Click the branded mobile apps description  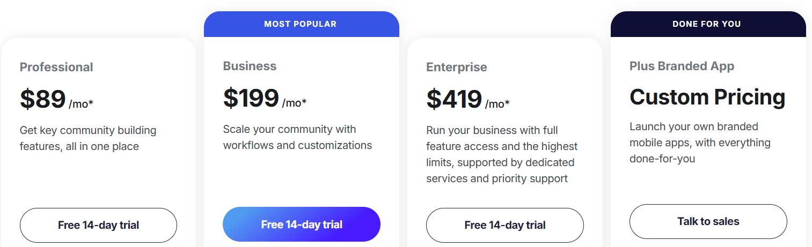pos(700,143)
